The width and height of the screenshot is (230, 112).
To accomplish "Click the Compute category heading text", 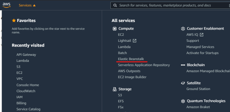I will point(126,29).
